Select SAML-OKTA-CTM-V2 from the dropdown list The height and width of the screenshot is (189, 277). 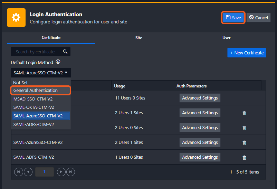click(x=34, y=107)
